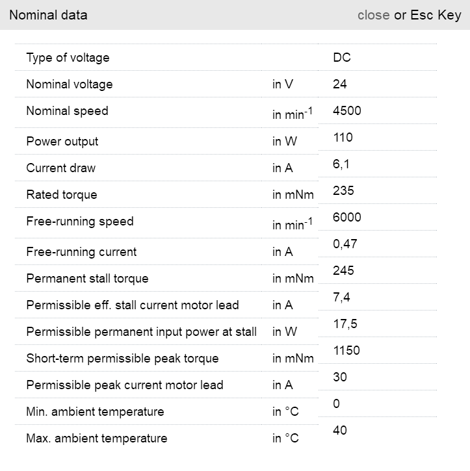Select the Free-running current label
Image resolution: width=470 pixels, height=471 pixels.
[x=81, y=252]
